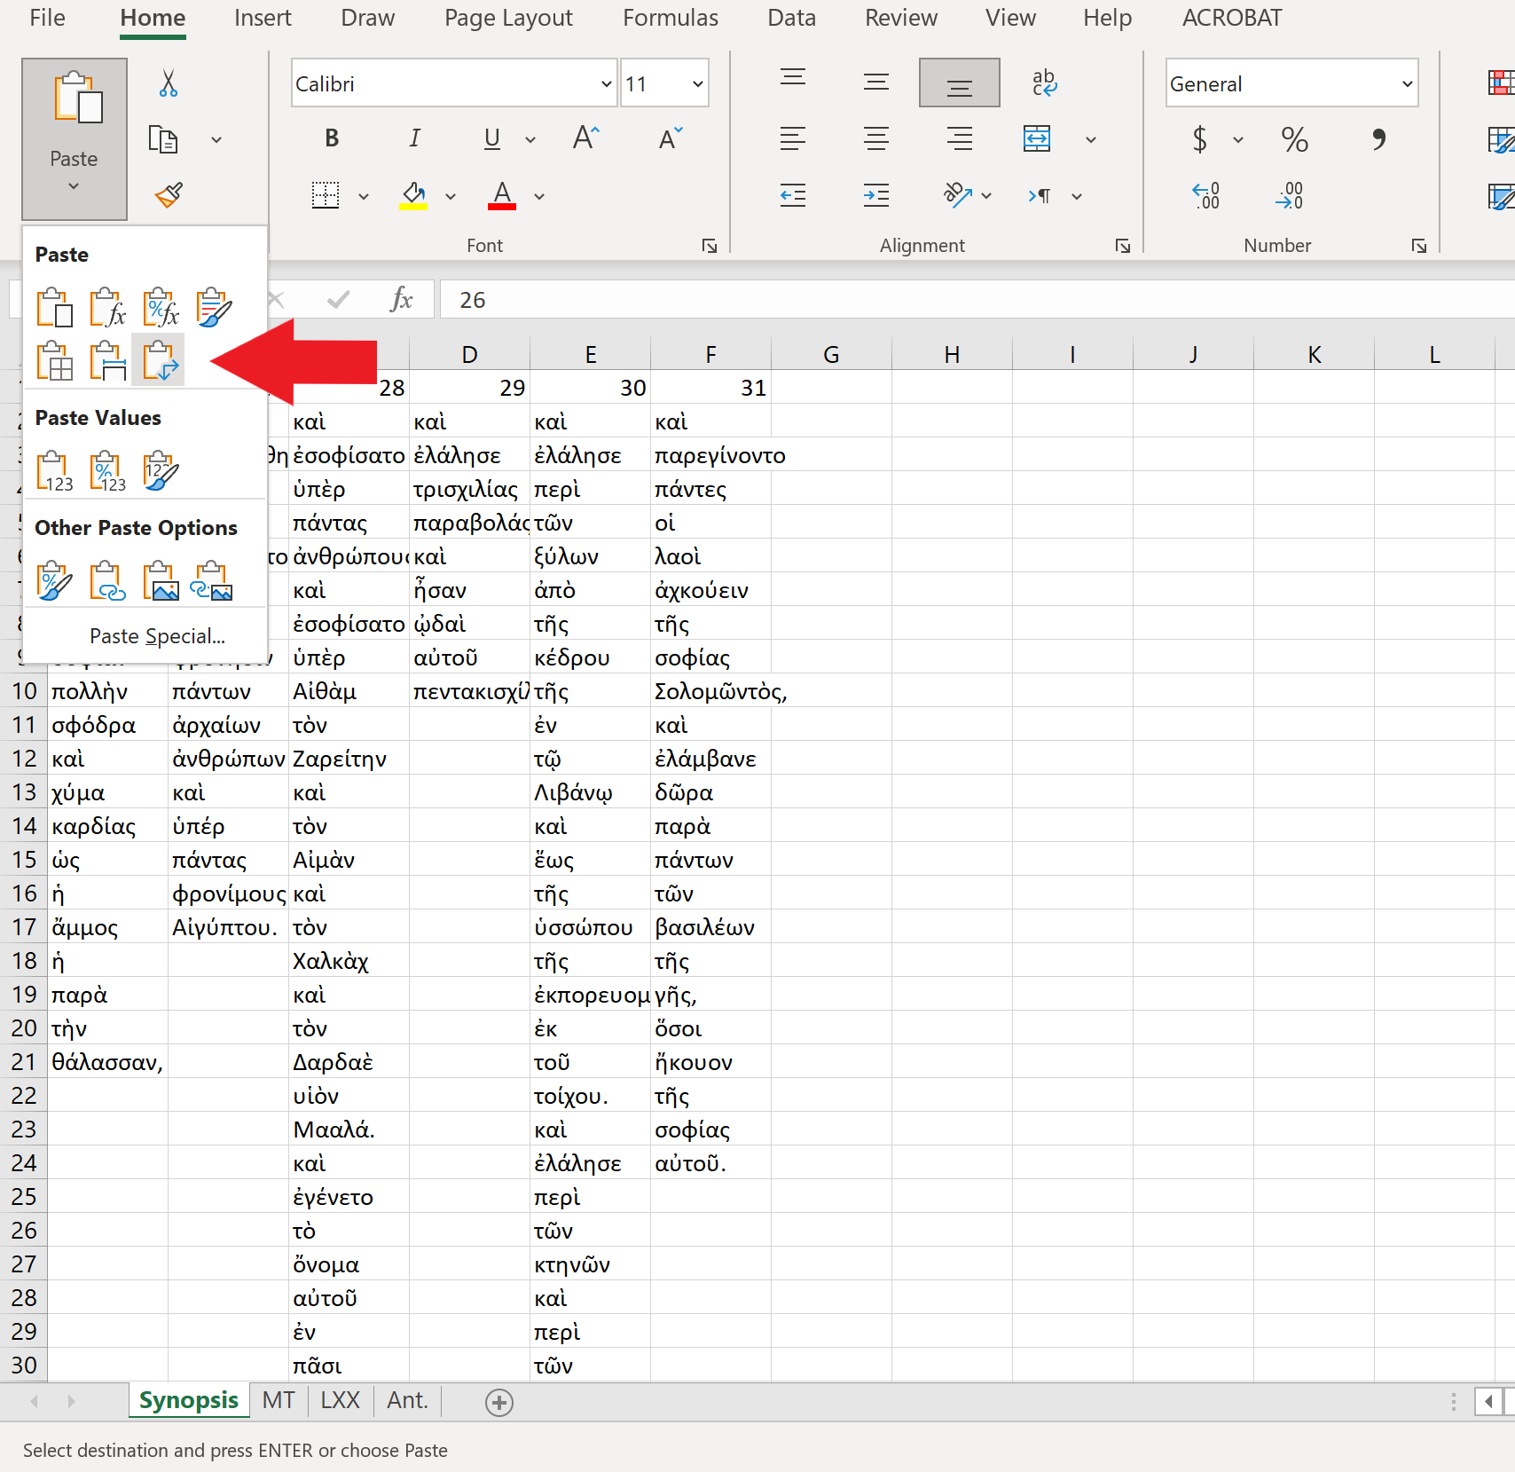The image size is (1515, 1472).
Task: Open the Formulas ribbon tab
Action: 670,18
